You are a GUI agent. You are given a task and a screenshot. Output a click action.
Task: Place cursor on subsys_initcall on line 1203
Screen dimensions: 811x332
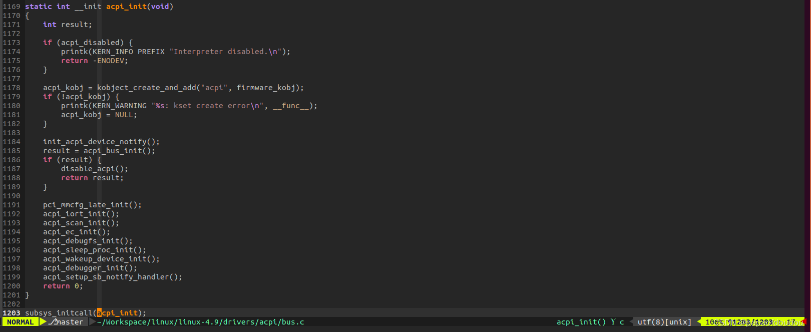(59, 313)
